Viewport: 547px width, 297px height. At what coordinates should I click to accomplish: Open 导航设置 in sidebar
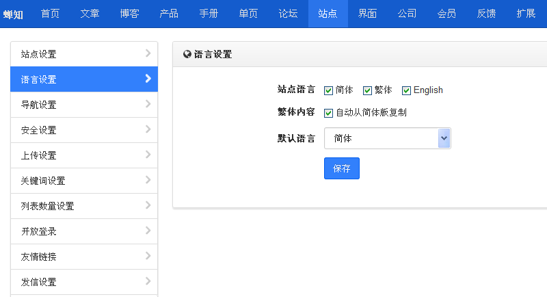pyautogui.click(x=84, y=104)
